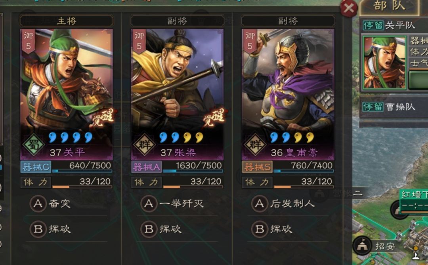The width and height of the screenshot is (428, 265).
Task: Close the troop panel with red X
Action: [x=349, y=8]
